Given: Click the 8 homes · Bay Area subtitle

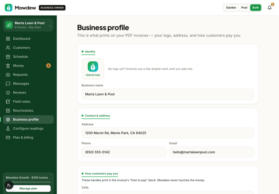Looking at the screenshot, I should pyautogui.click(x=28, y=27).
